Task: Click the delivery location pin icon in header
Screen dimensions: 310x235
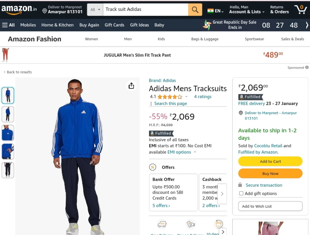Action: coord(45,11)
